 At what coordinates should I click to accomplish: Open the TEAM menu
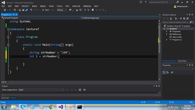coord(51,6)
